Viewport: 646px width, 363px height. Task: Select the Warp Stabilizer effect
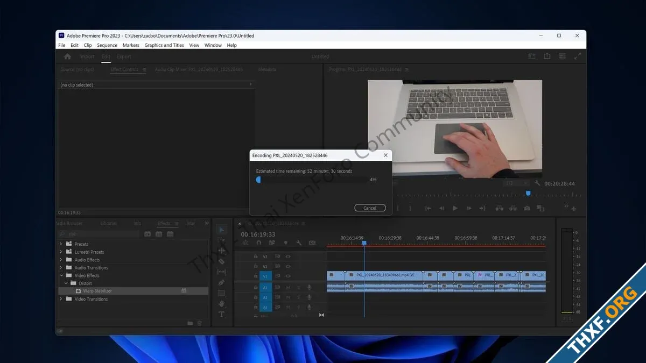(97, 291)
